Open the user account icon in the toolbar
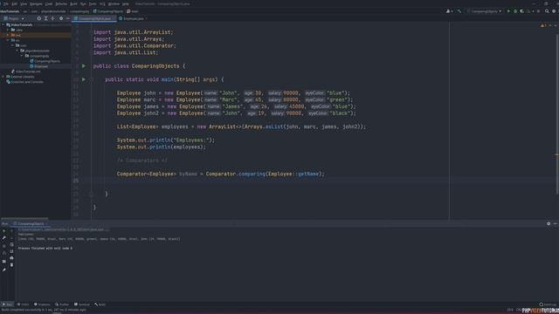 coord(449,11)
